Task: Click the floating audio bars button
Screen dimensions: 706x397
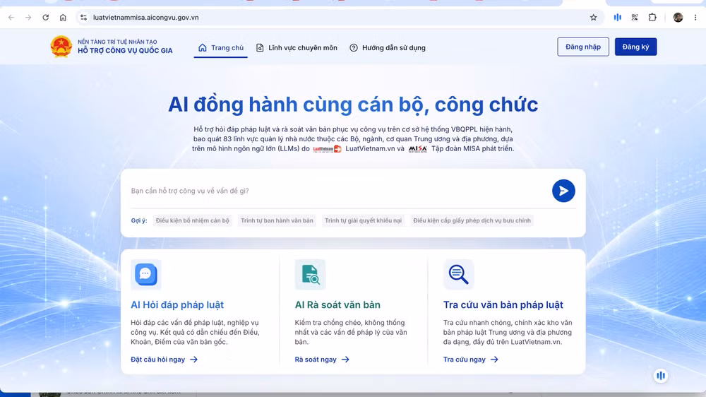Action: point(661,375)
